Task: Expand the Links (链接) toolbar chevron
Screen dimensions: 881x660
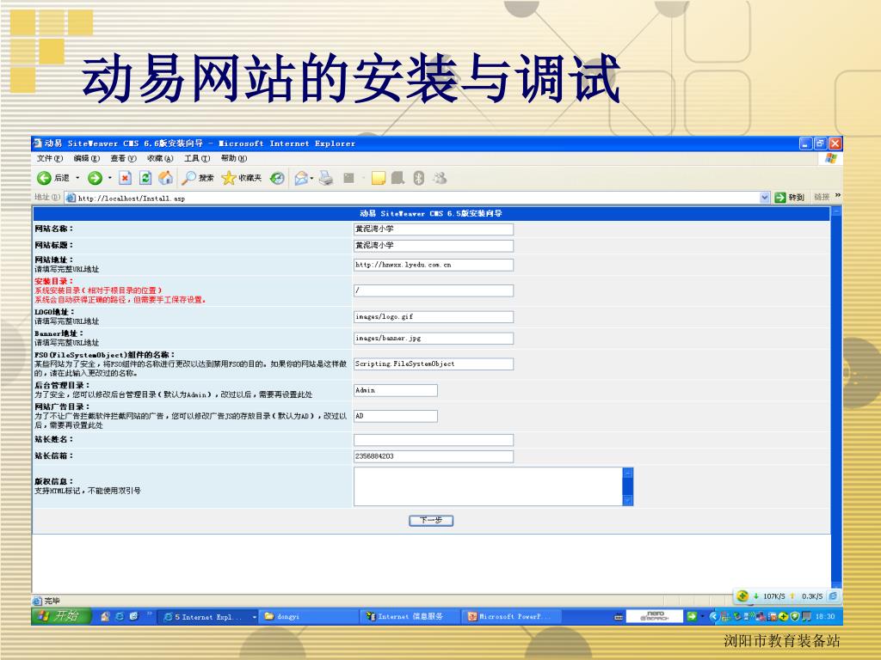Action: (x=837, y=196)
